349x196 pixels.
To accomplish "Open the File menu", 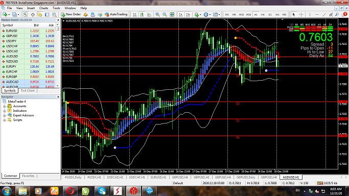I will pos(9,8).
